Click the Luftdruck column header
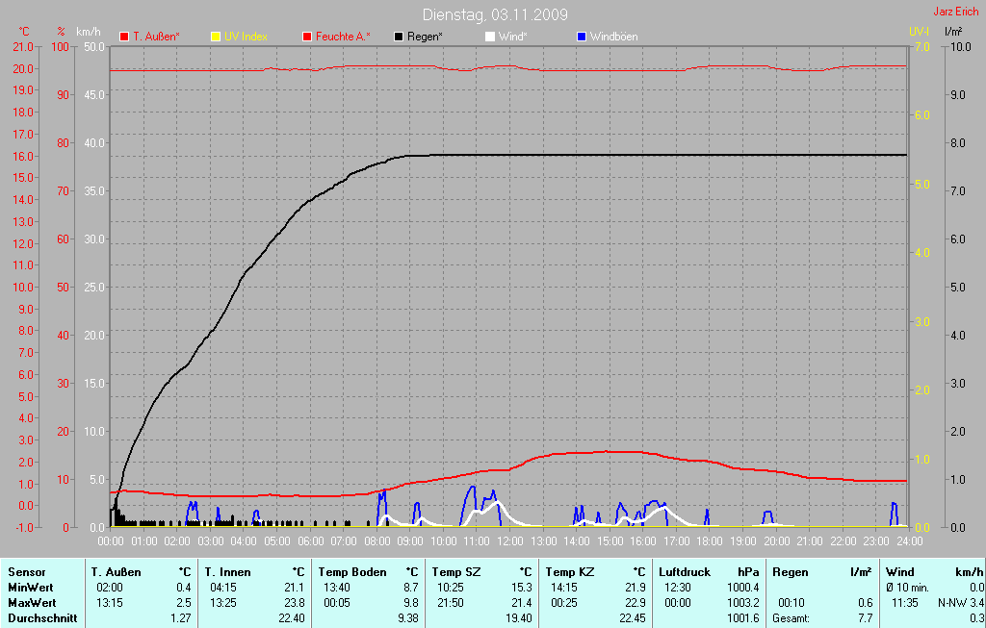The height and width of the screenshot is (628, 986). 685,571
